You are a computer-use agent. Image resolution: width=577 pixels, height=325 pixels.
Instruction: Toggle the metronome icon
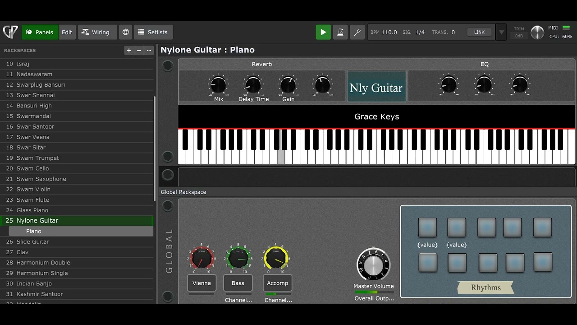coord(340,32)
